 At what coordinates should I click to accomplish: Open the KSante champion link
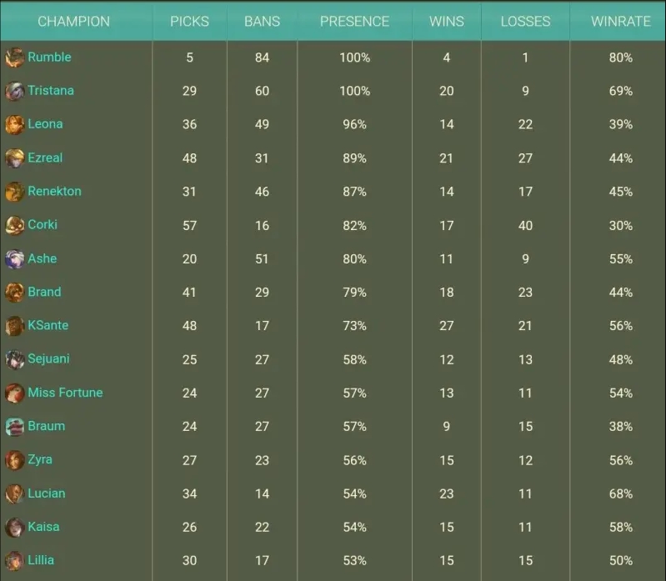coord(48,325)
